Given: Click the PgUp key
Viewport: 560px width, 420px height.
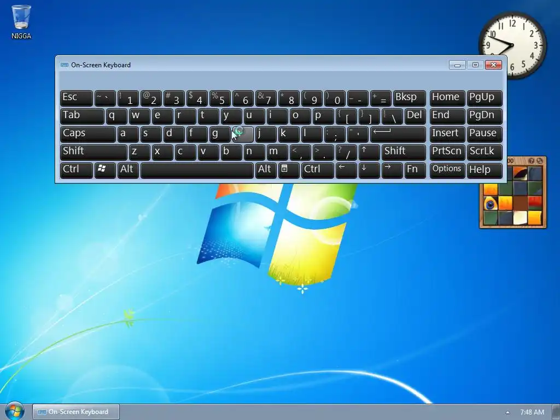Looking at the screenshot, I should click(485, 98).
